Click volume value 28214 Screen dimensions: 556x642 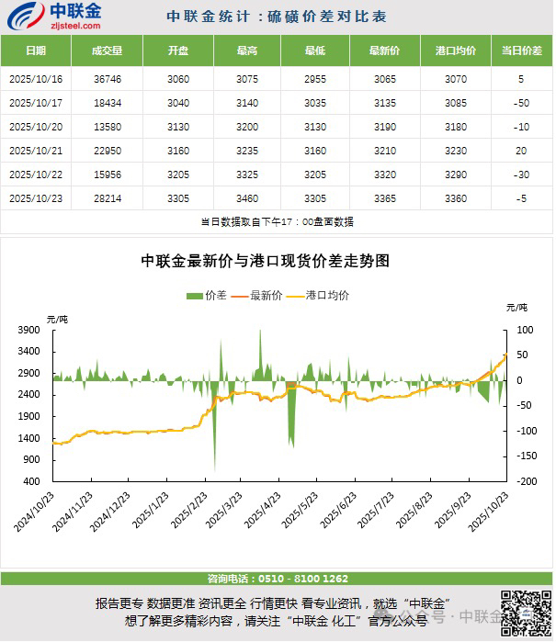[x=108, y=198]
